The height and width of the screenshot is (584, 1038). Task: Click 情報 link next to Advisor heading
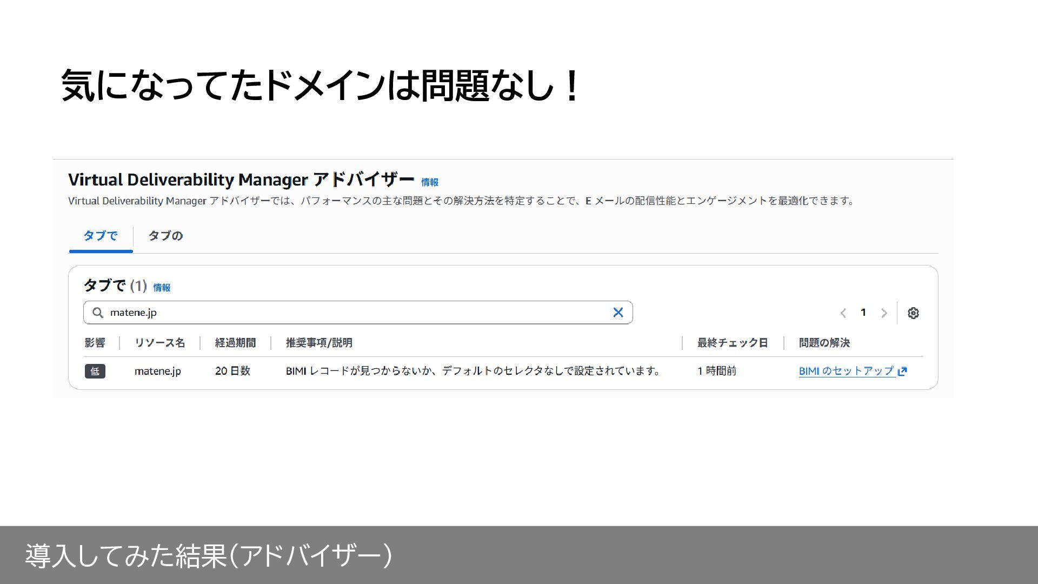(430, 182)
